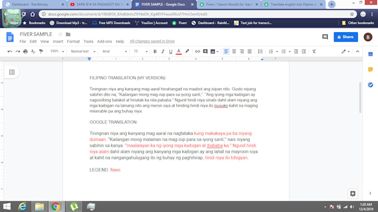Justify the text
Image resolution: width=378 pixels, height=212 pixels.
(x=250, y=51)
